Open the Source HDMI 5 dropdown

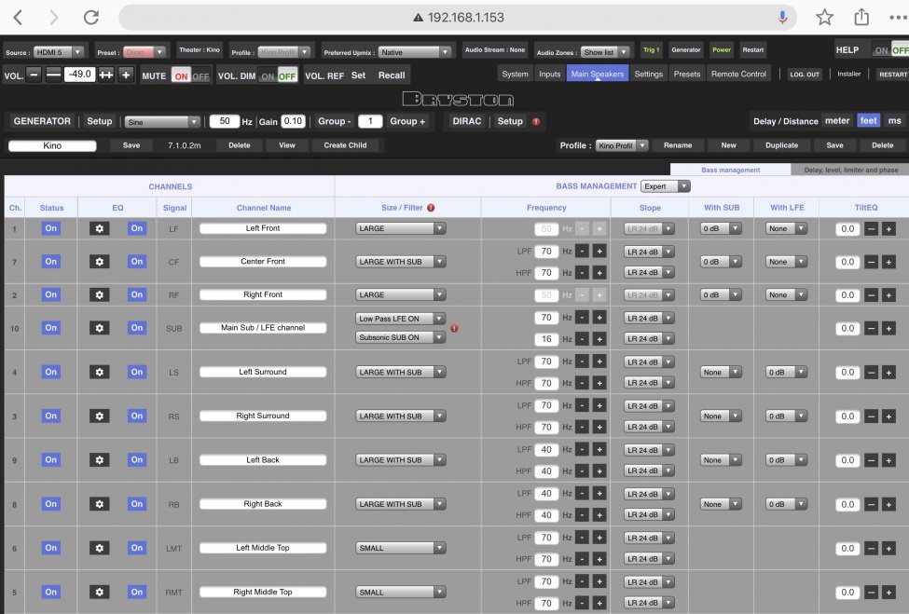(x=59, y=52)
